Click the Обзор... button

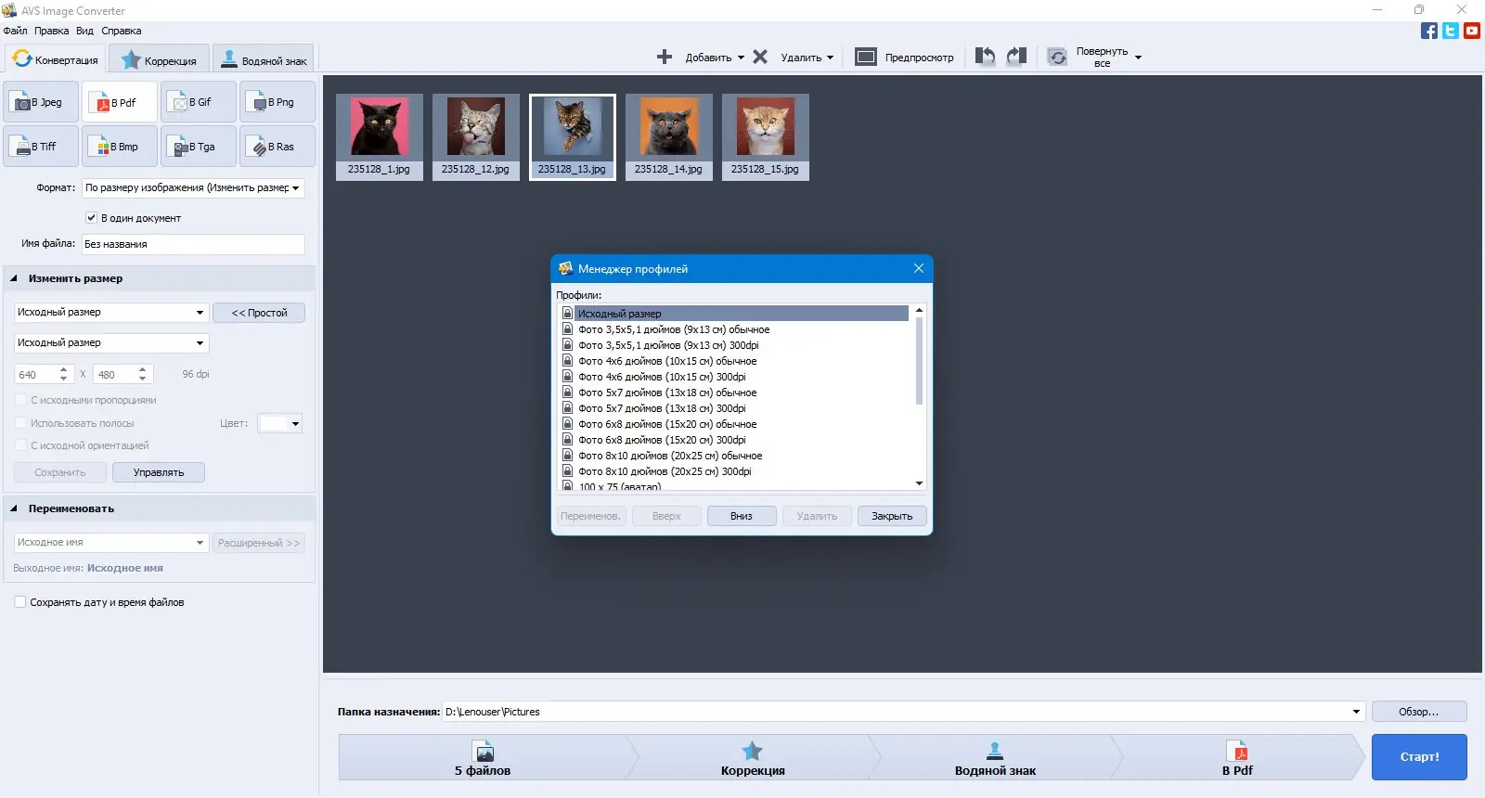1419,712
